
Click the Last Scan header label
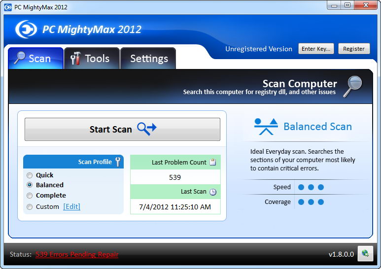(193, 192)
